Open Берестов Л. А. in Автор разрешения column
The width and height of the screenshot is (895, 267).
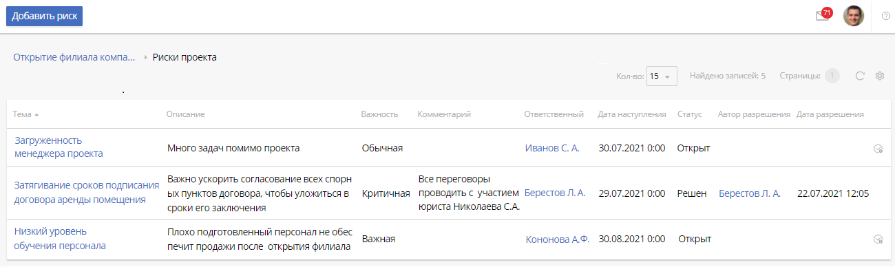(x=750, y=193)
